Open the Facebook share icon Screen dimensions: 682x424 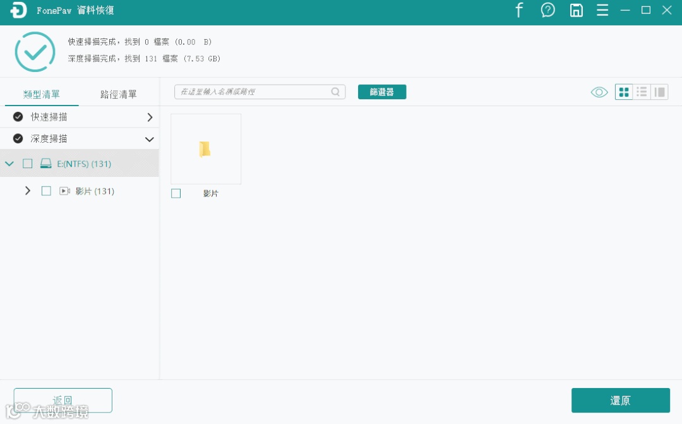pos(519,10)
